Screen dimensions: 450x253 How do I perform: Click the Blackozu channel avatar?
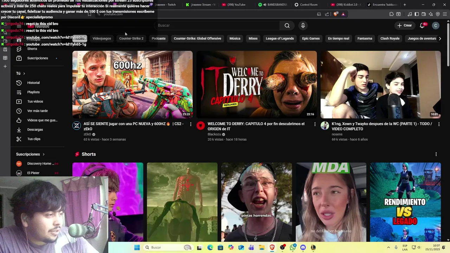[201, 125]
